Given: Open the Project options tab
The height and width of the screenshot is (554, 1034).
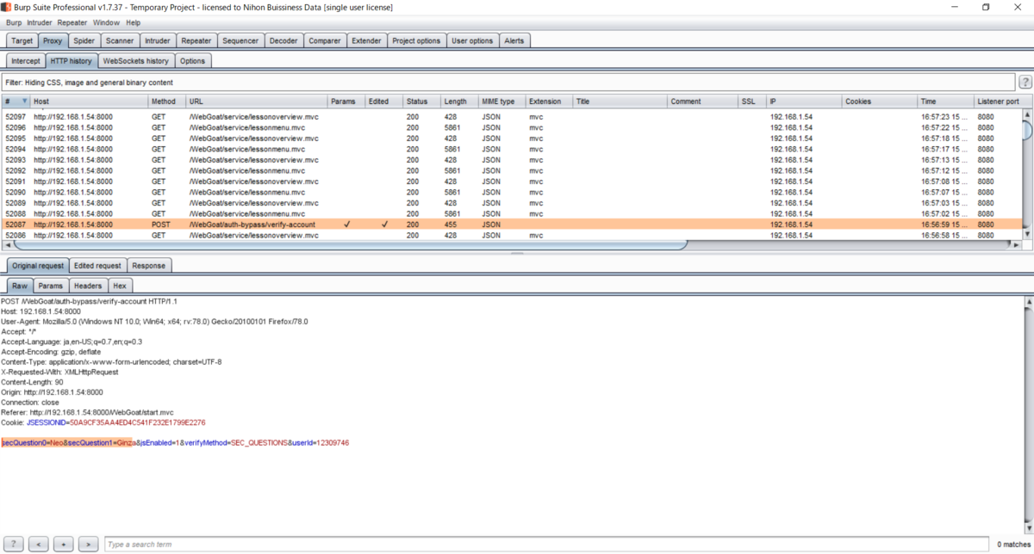Looking at the screenshot, I should (x=417, y=40).
